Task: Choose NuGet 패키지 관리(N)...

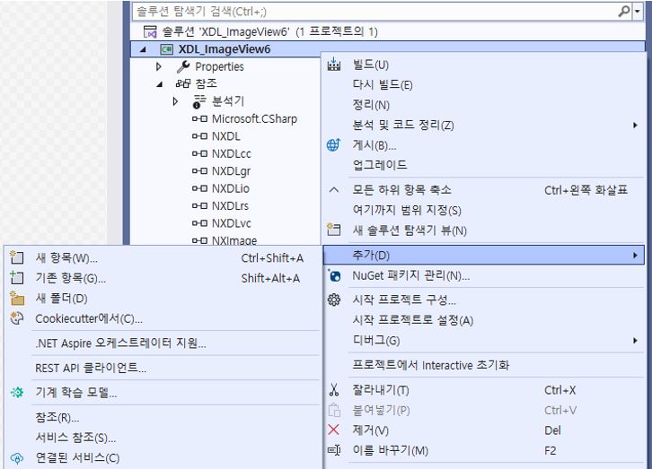Action: [410, 275]
